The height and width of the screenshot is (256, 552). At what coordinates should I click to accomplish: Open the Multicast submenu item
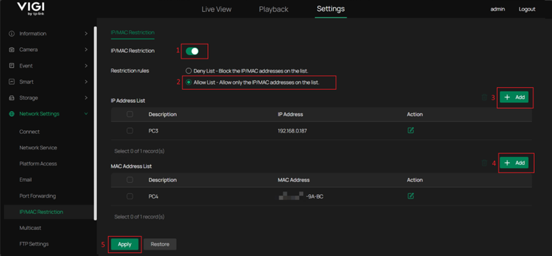30,228
